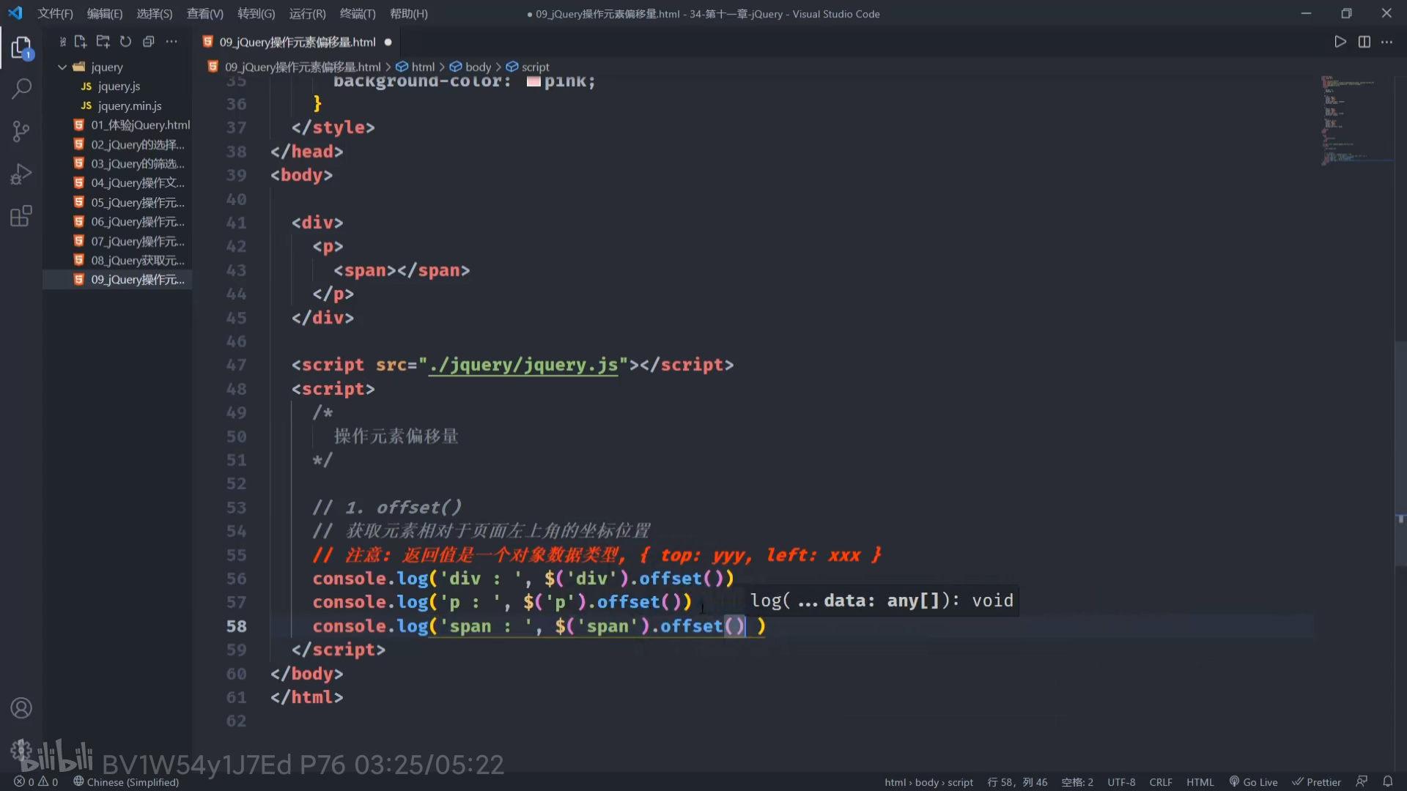Open Source Control view
Image resolution: width=1407 pixels, height=791 pixels.
pyautogui.click(x=21, y=132)
